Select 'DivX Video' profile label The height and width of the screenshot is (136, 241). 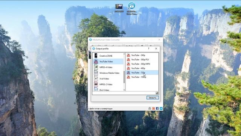(104, 90)
